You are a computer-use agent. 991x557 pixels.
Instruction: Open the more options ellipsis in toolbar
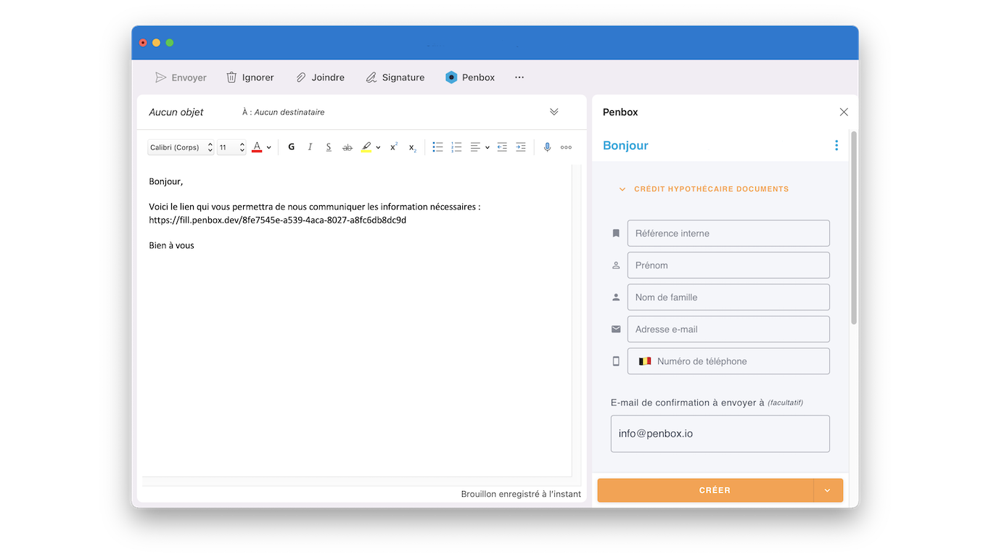[519, 78]
